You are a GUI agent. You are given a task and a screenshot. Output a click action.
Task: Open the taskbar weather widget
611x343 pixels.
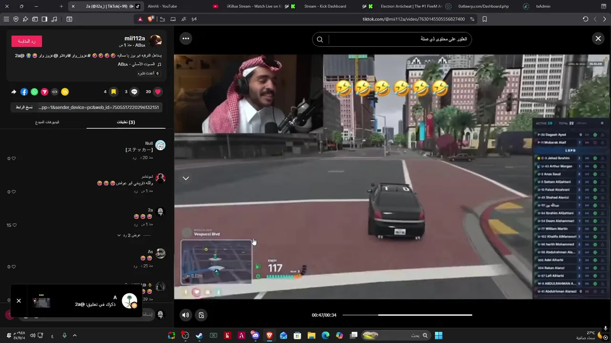589,335
